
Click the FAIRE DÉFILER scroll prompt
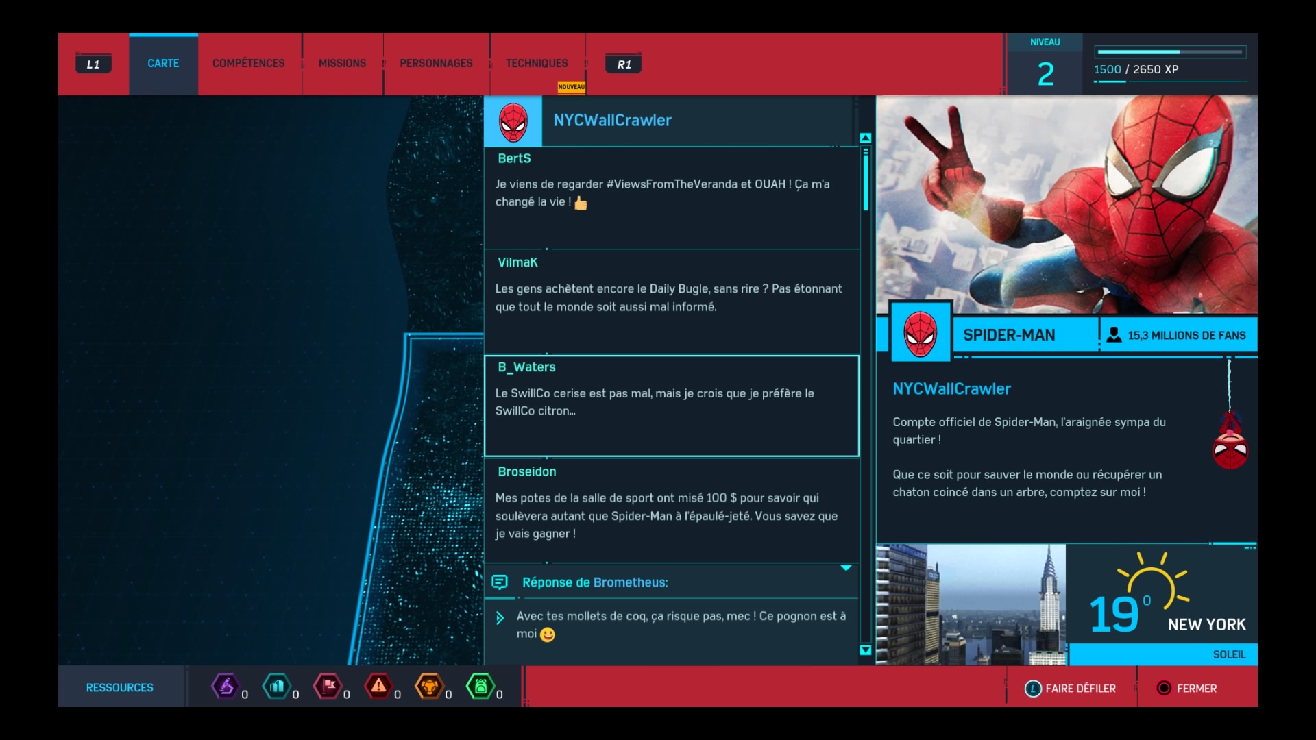pyautogui.click(x=1070, y=688)
